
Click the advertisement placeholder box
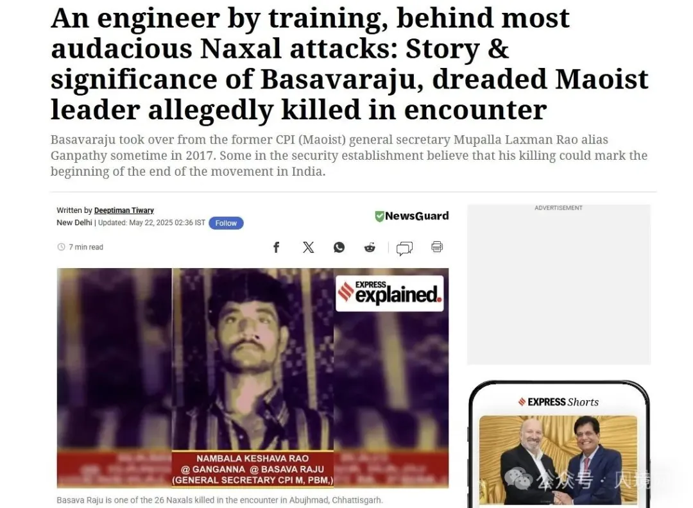pyautogui.click(x=559, y=285)
